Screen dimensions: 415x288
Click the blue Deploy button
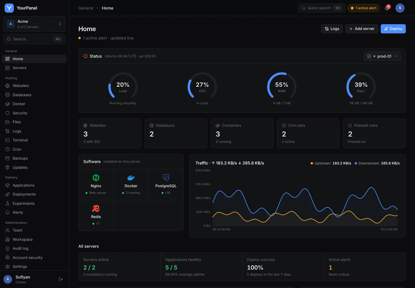(x=393, y=29)
